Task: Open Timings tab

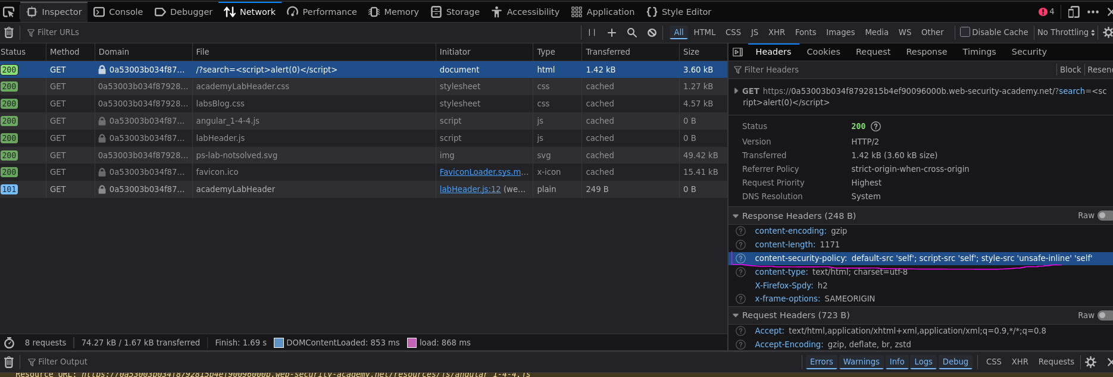Action: [979, 52]
